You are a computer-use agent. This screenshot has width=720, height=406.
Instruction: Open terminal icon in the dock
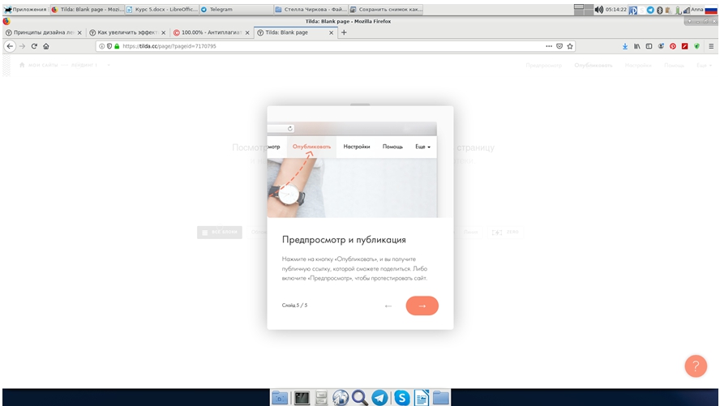click(x=301, y=397)
